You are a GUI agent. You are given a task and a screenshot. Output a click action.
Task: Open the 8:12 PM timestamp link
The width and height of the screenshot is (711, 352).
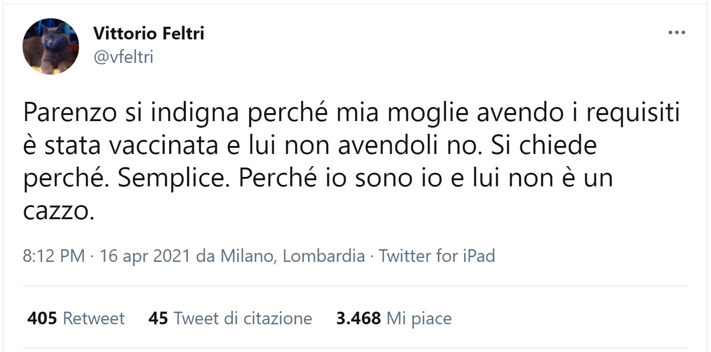tap(54, 256)
